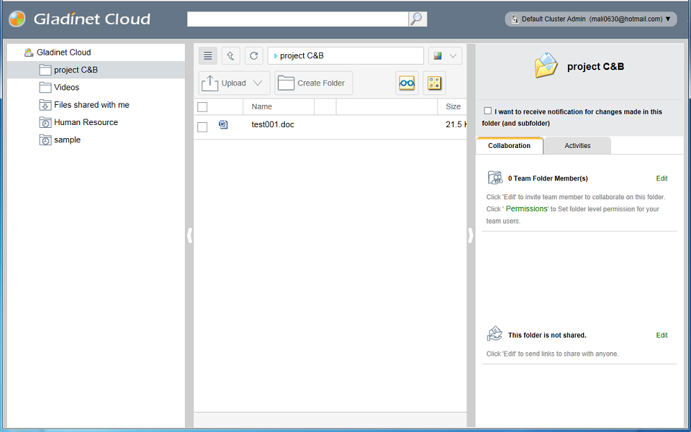Click the project C&B heading in details panel
The width and height of the screenshot is (691, 432).
(595, 67)
